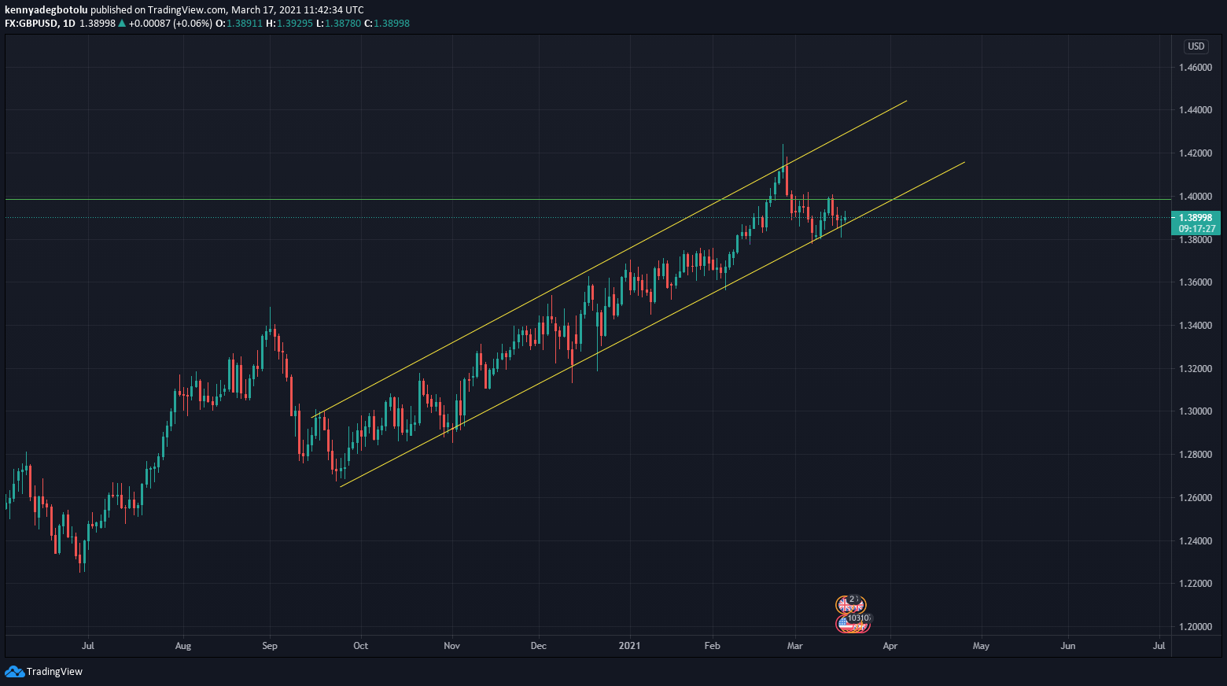The width and height of the screenshot is (1227, 686).
Task: Open the FX:GBPUSD symbol name
Action: (33, 24)
